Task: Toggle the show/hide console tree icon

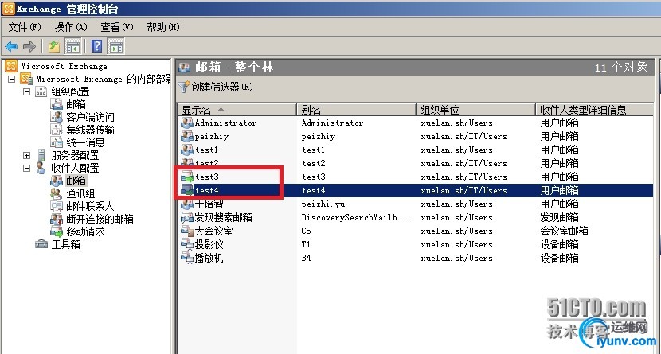Action: click(72, 46)
